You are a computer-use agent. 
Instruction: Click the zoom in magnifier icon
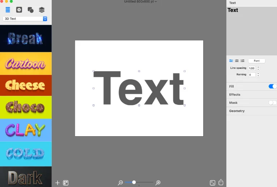point(158,183)
